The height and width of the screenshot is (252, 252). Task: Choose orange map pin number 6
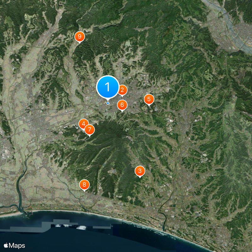coord(122,105)
